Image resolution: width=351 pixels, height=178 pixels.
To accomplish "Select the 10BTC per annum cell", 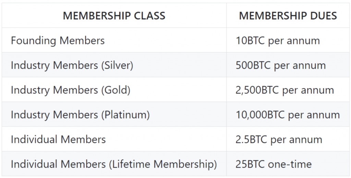I will (278, 40).
